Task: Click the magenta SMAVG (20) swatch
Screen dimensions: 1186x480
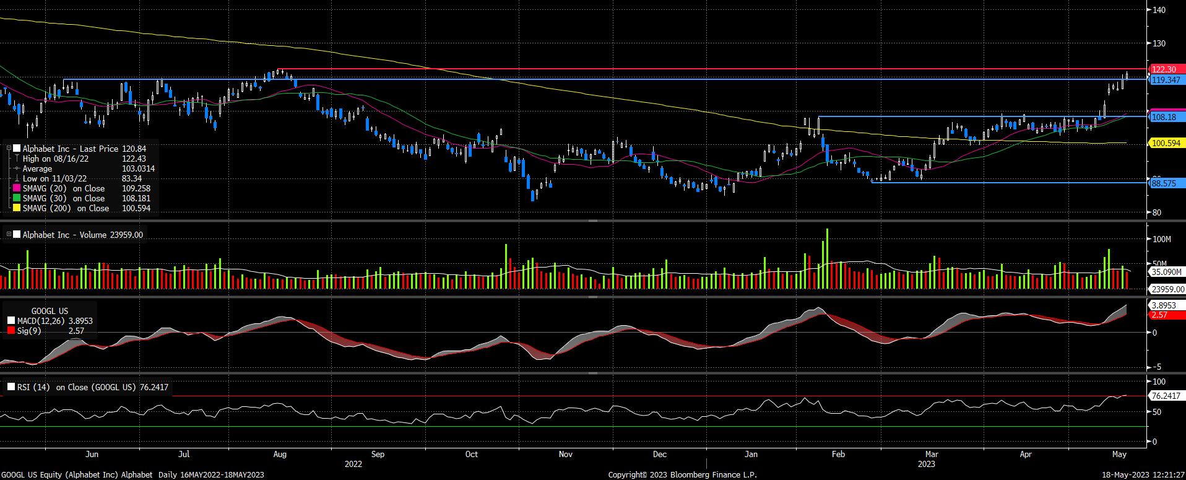Action: coord(17,188)
